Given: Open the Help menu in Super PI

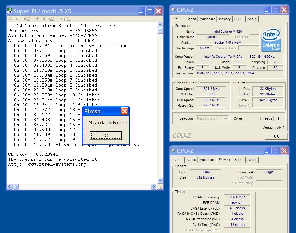Looking at the screenshot, I should click(65, 19).
